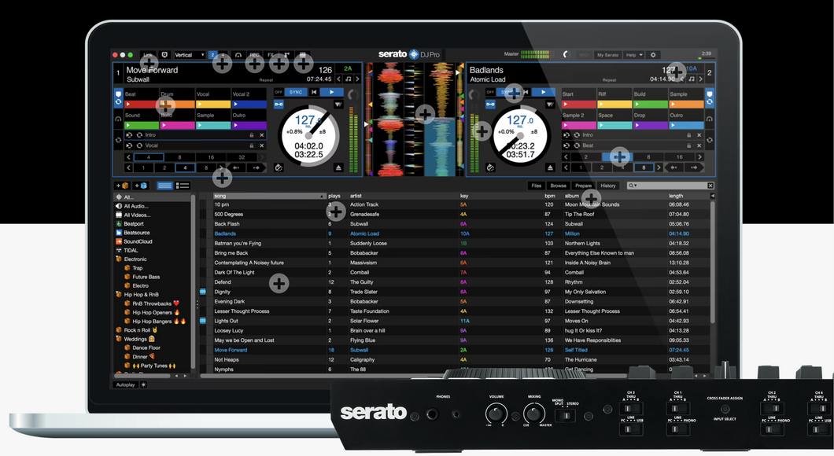This screenshot has width=834, height=456.
Task: Trigger purple Drop cue point on right deck
Action: point(651,126)
